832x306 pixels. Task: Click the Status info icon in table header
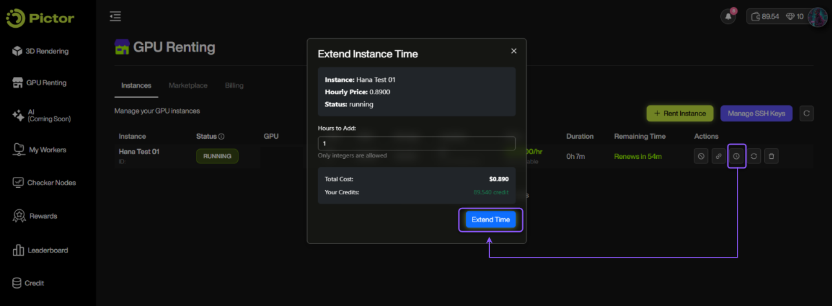click(221, 137)
